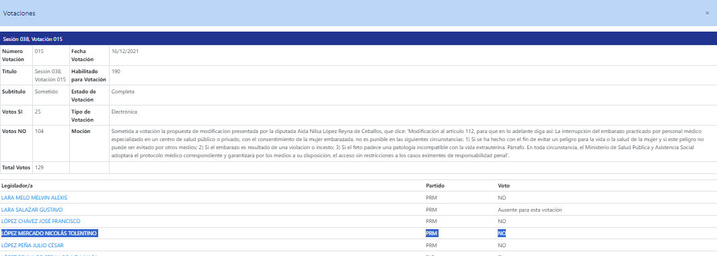
Task: Click the Título label cell
Action: point(16,75)
